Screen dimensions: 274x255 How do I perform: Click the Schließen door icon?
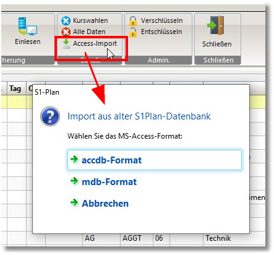216,25
